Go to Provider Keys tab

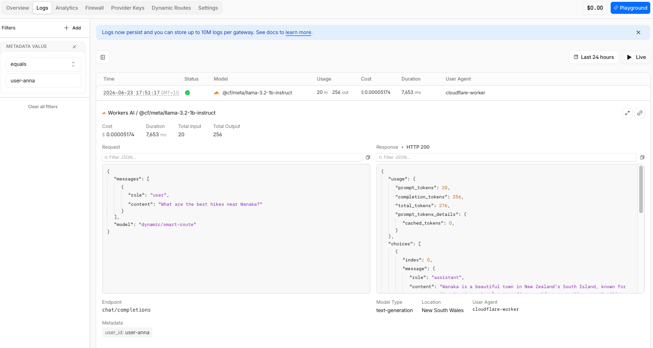click(x=127, y=8)
